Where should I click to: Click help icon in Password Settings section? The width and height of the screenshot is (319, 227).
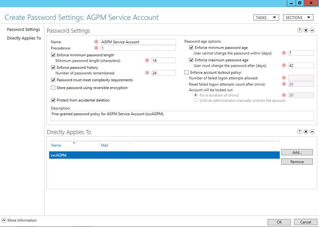(299, 31)
